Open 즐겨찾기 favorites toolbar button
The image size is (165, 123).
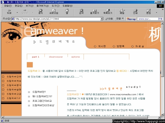tap(95, 12)
